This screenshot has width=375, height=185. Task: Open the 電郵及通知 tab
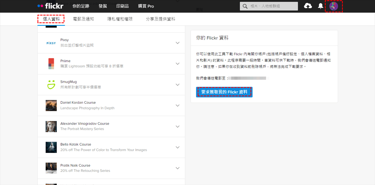(83, 19)
